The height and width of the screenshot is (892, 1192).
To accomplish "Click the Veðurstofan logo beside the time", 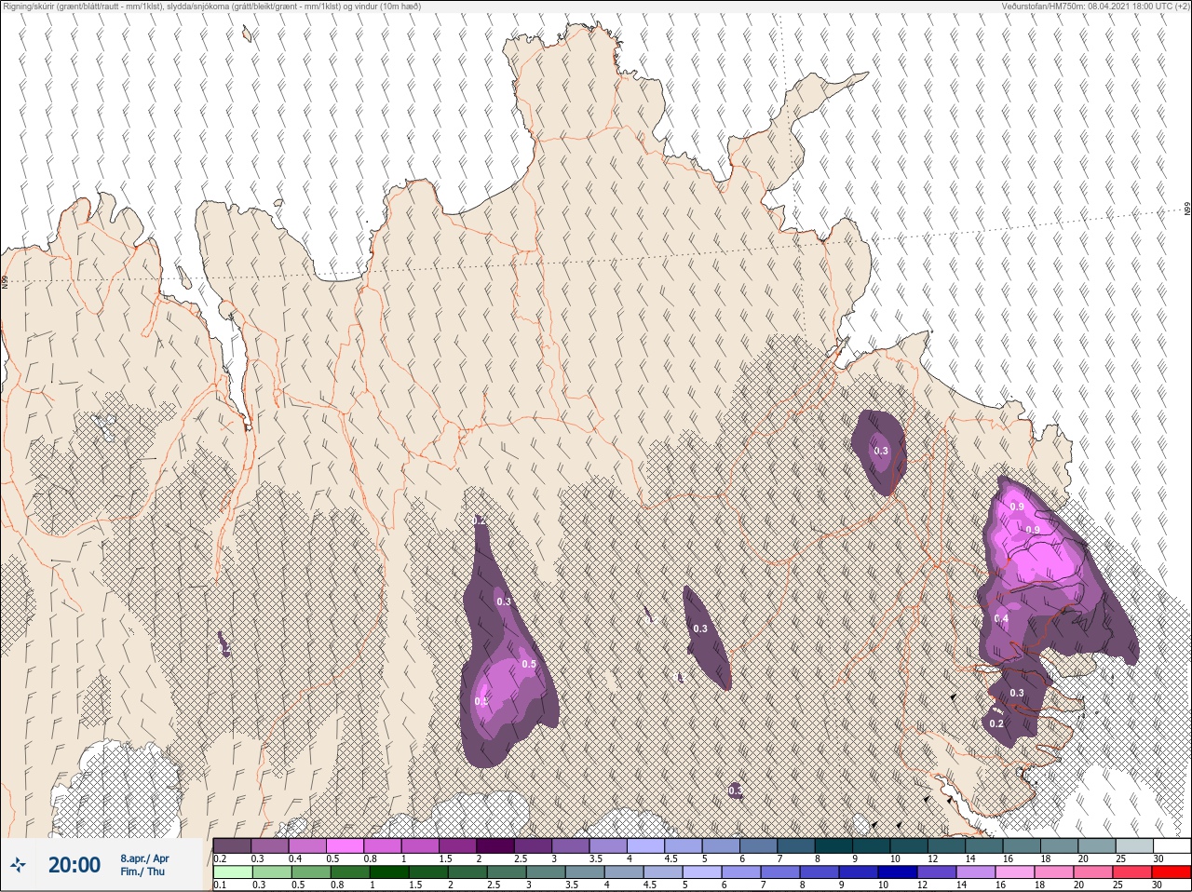I will pyautogui.click(x=18, y=865).
